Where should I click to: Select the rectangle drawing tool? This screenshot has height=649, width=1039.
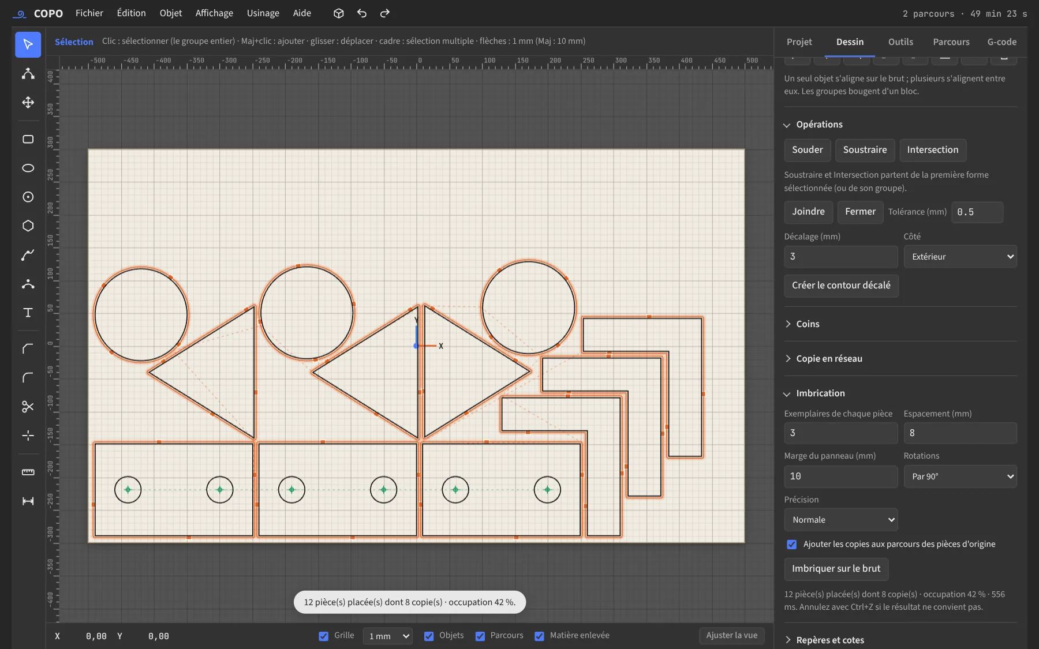28,139
